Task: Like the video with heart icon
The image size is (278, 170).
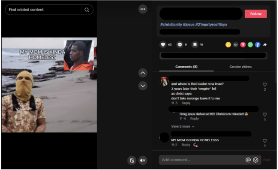Action: (163, 44)
